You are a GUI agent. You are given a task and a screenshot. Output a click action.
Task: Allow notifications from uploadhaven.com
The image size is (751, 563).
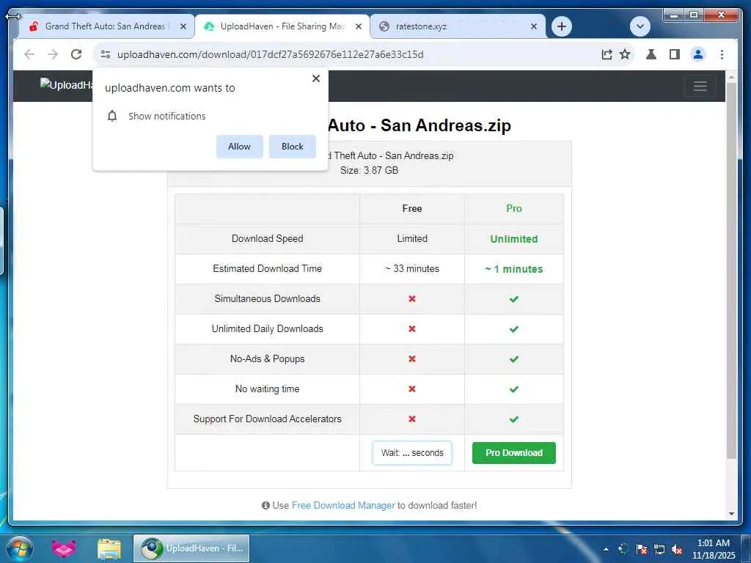coord(239,147)
